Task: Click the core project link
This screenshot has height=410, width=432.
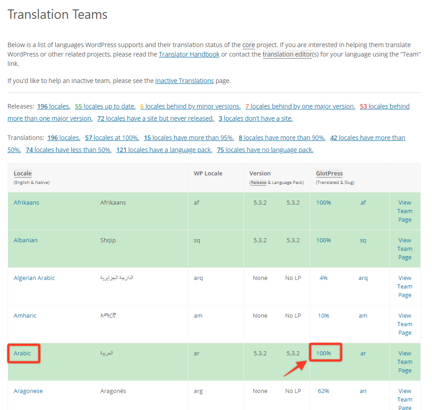Action: [248, 45]
